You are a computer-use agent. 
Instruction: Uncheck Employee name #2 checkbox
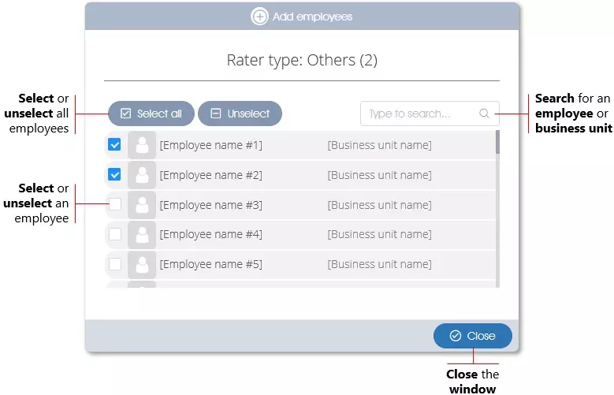pos(115,175)
